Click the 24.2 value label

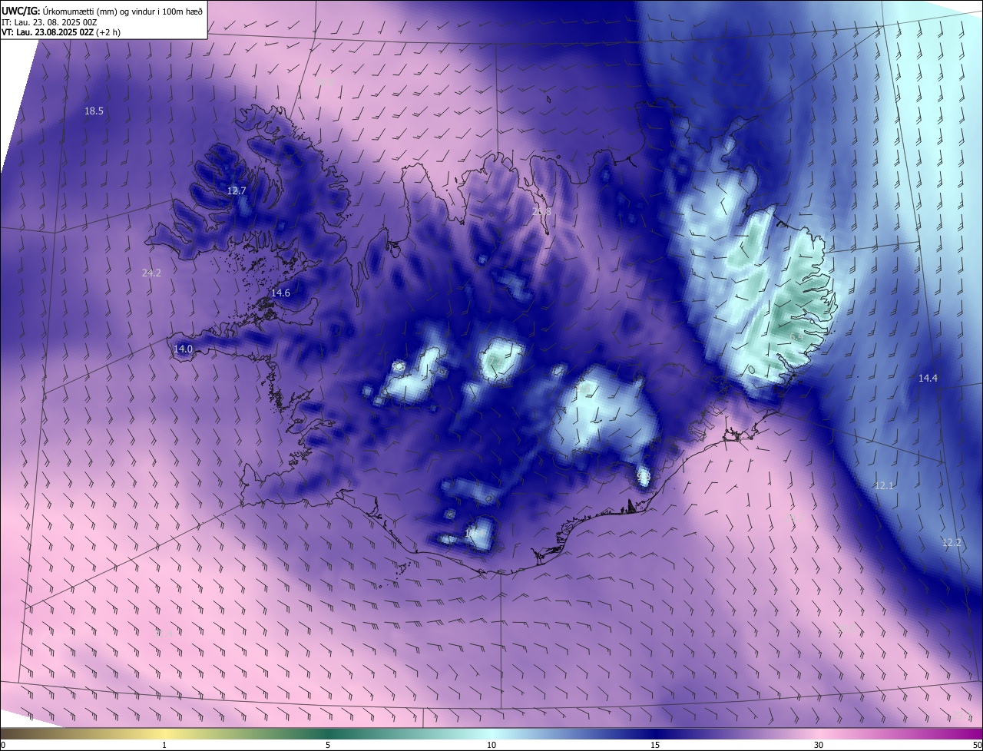tap(151, 273)
